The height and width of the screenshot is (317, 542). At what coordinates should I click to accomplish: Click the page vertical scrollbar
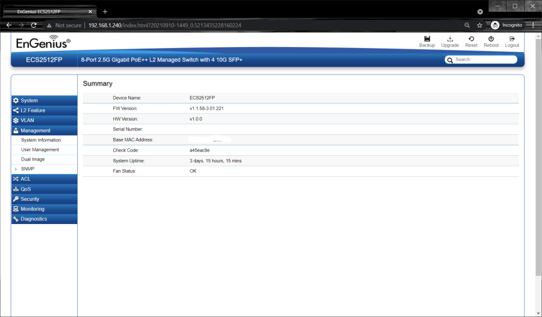[538, 157]
